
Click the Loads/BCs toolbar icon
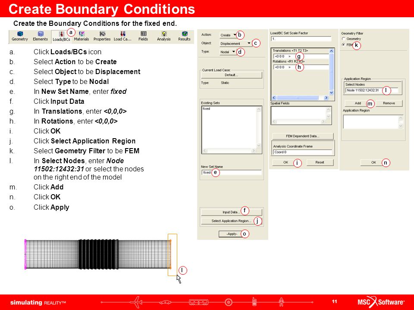[x=61, y=37]
